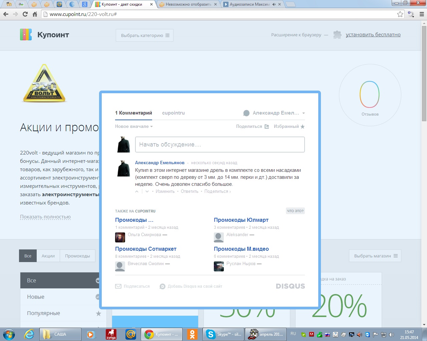This screenshot has width=427, height=341.
Task: Click the Ольга Смирнова avatar
Action: point(120,237)
